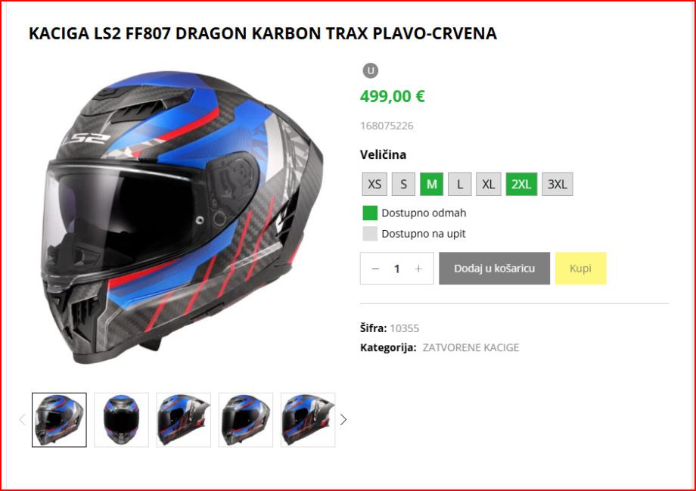
Task: Select size XS
Action: 374,184
